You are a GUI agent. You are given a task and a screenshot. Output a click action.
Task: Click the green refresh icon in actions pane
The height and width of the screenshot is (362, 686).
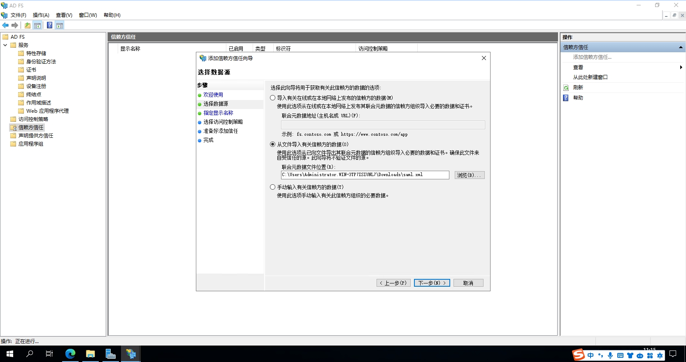[566, 88]
